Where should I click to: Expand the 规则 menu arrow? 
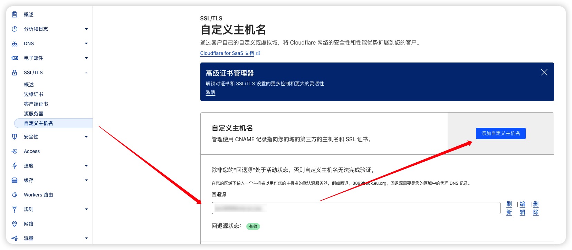[x=86, y=209]
